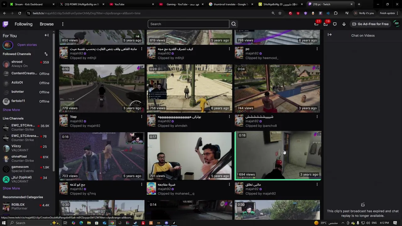Open the Twitch home logo
This screenshot has height=226, width=402.
coord(5,24)
